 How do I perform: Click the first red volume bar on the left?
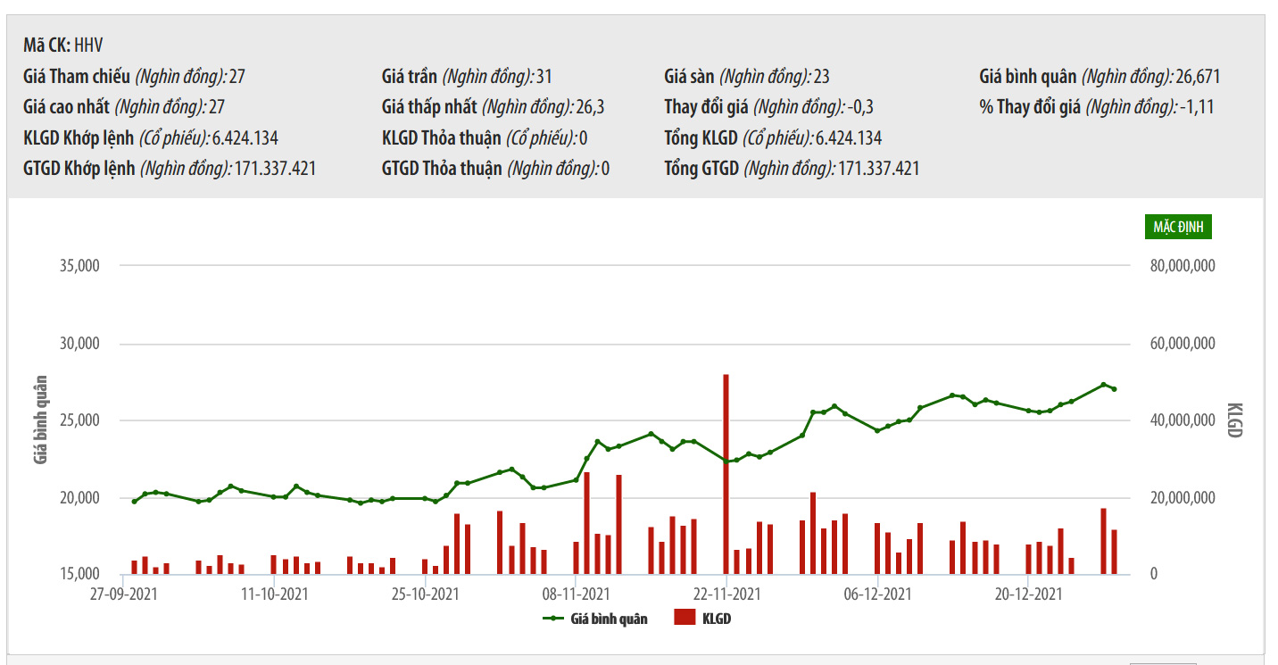135,567
